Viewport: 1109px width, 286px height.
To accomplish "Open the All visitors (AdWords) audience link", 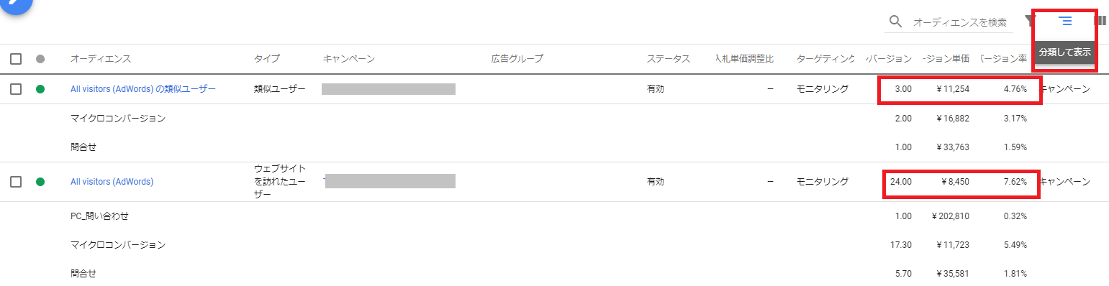I will coord(112,182).
